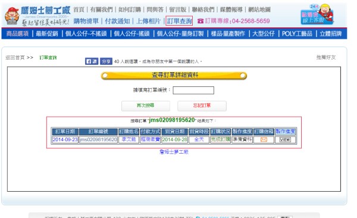Viewport: 357px width, 218px height.
Task: Click the red 忘記訂單 forgot order button
Action: coord(202,105)
